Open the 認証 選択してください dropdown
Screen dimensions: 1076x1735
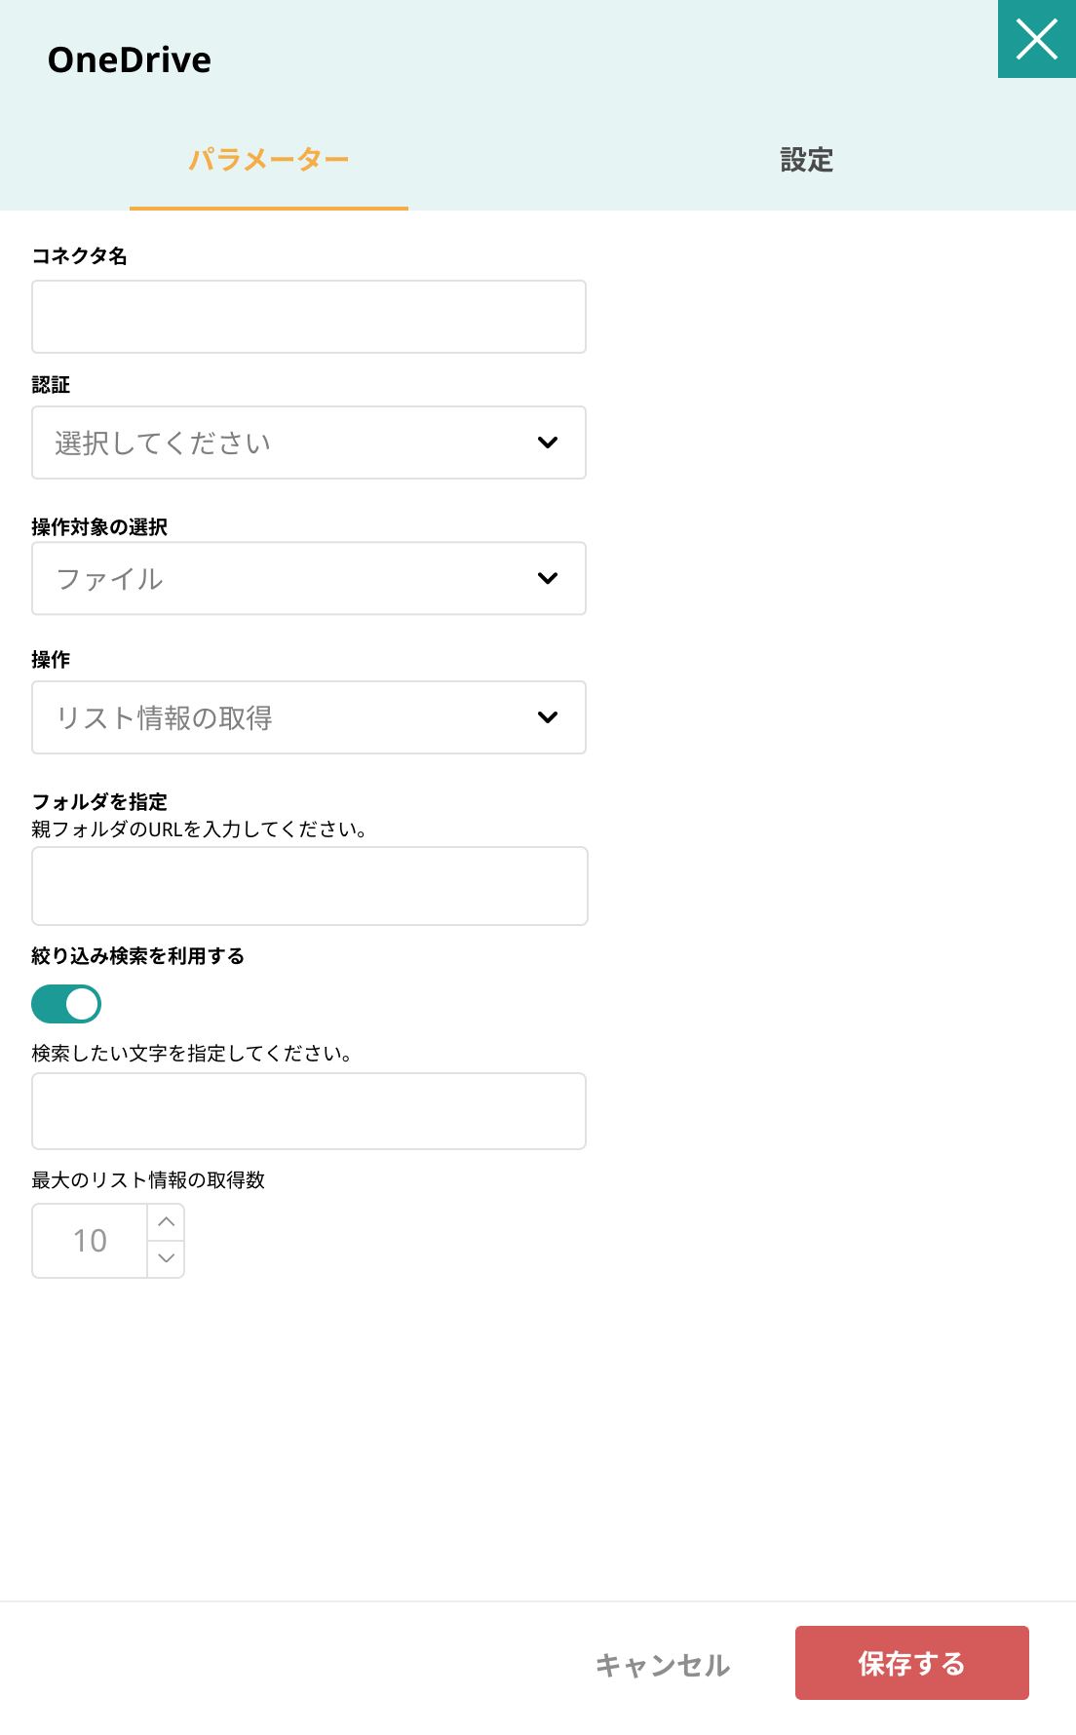coord(309,443)
